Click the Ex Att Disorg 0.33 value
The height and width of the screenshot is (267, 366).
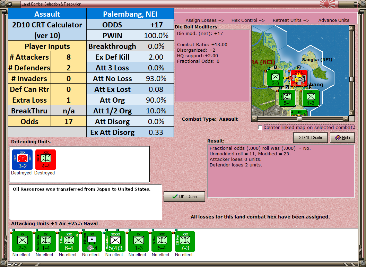tap(156, 132)
